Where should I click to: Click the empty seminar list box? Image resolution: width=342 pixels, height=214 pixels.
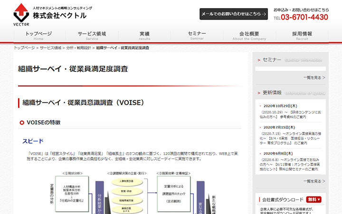click(291, 69)
